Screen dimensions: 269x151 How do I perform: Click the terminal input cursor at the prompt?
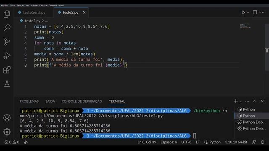pyautogui.click(x=195, y=136)
